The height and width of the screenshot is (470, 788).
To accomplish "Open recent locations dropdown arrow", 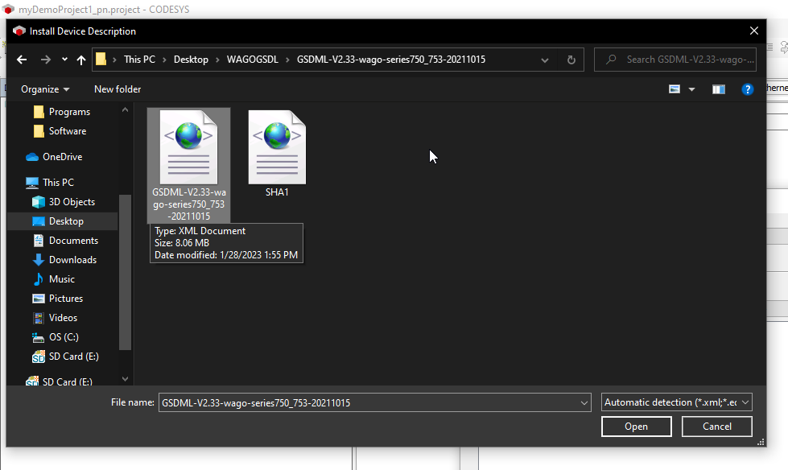I will [64, 60].
